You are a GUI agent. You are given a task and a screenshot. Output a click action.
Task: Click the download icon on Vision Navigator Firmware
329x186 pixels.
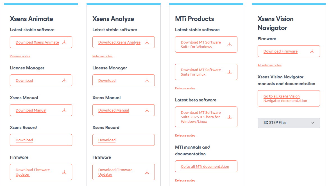pos(312,51)
